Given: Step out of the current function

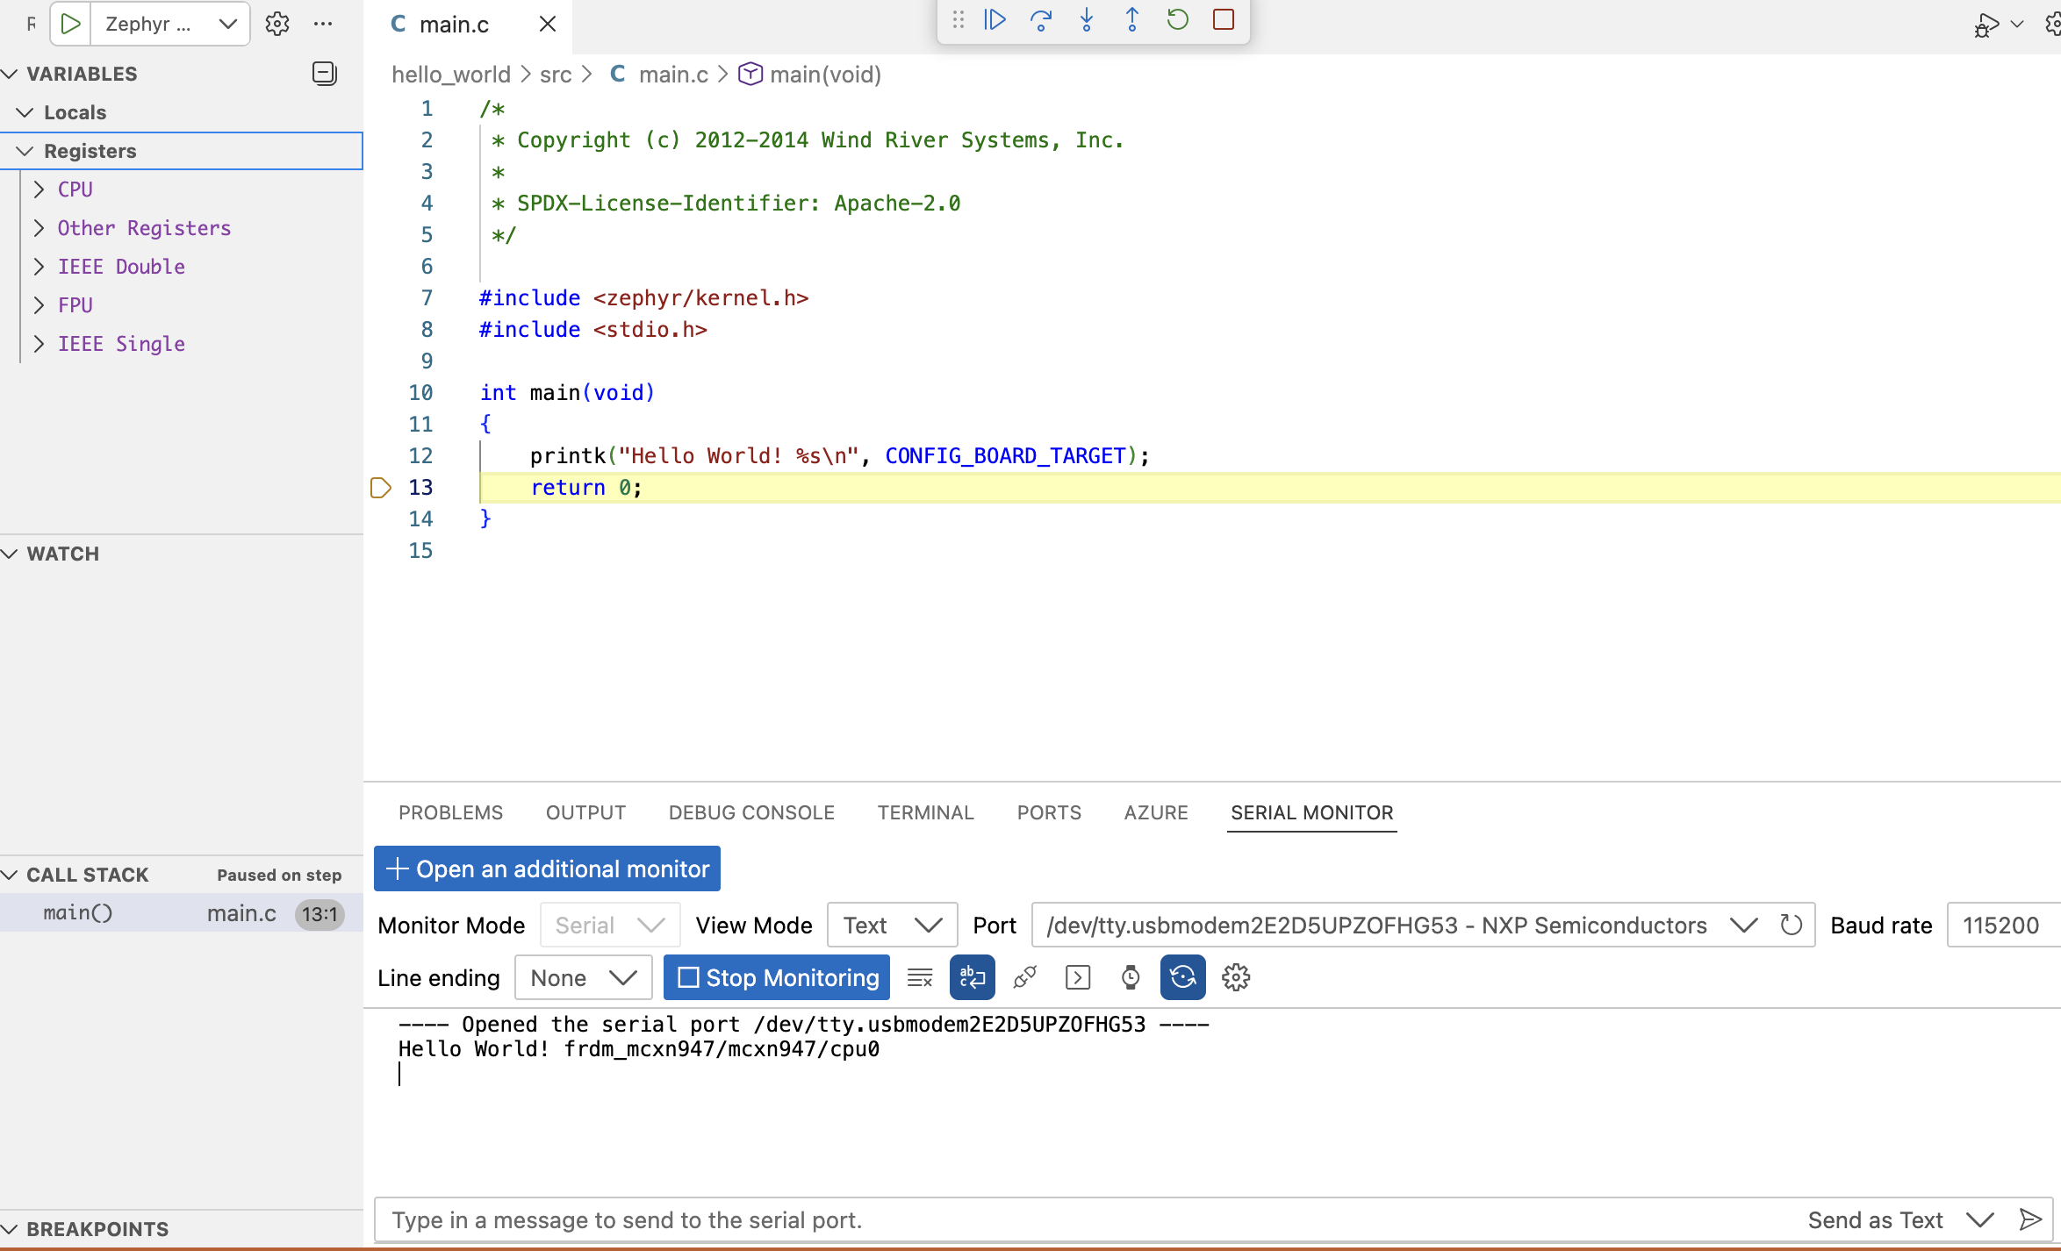Looking at the screenshot, I should click(1132, 19).
